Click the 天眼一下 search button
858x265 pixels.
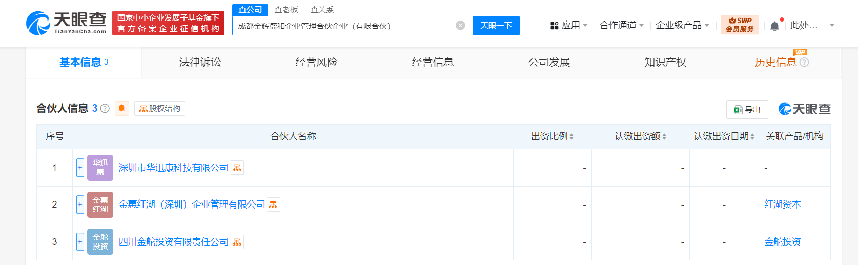[x=496, y=26]
